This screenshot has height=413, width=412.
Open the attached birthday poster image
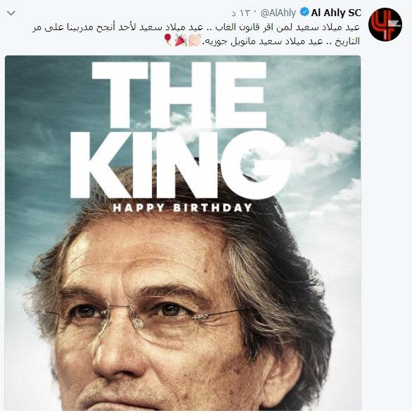tap(183, 233)
